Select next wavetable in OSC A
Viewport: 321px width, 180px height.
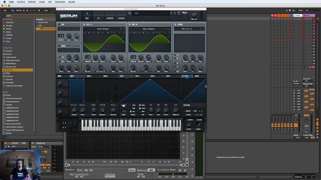click(x=123, y=29)
